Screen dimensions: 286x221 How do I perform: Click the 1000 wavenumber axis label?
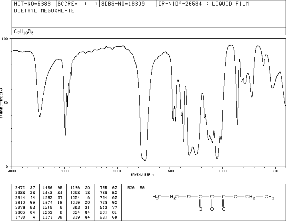pyautogui.click(x=223, y=171)
